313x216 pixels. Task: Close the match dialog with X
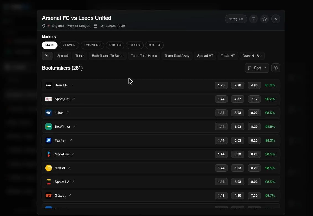pos(276,19)
